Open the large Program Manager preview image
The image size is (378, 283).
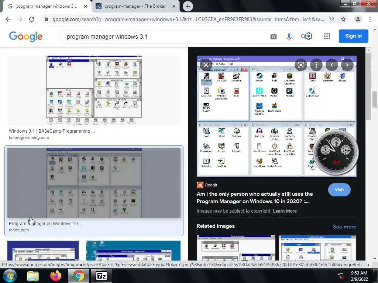[276, 116]
